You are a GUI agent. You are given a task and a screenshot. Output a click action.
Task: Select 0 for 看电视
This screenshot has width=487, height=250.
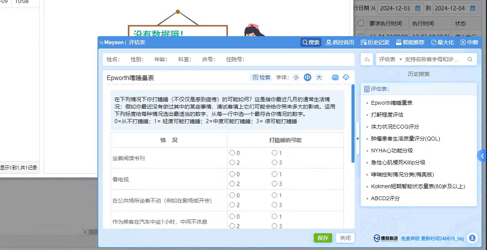[x=232, y=174]
